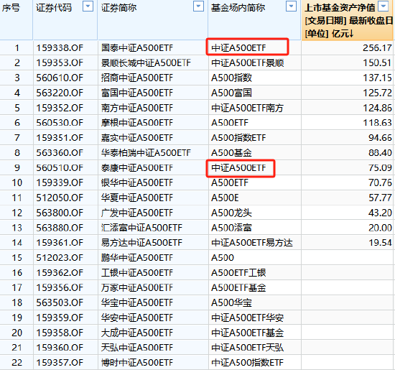Click the 证券代码 column header text
The image size is (395, 370).
(x=54, y=8)
